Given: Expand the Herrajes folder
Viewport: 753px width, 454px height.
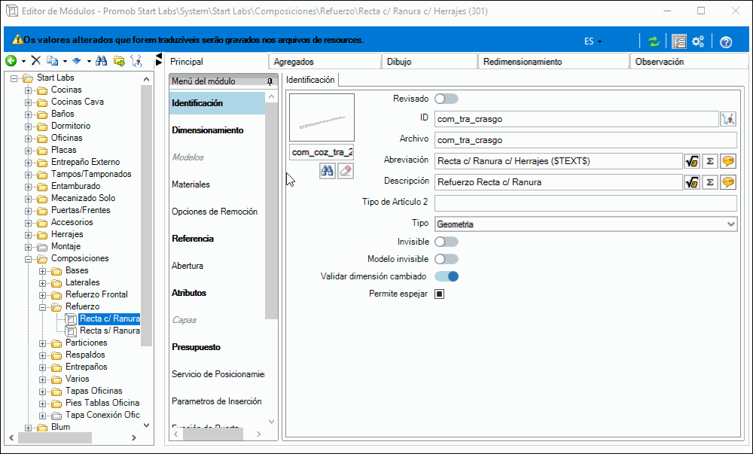Looking at the screenshot, I should [29, 235].
